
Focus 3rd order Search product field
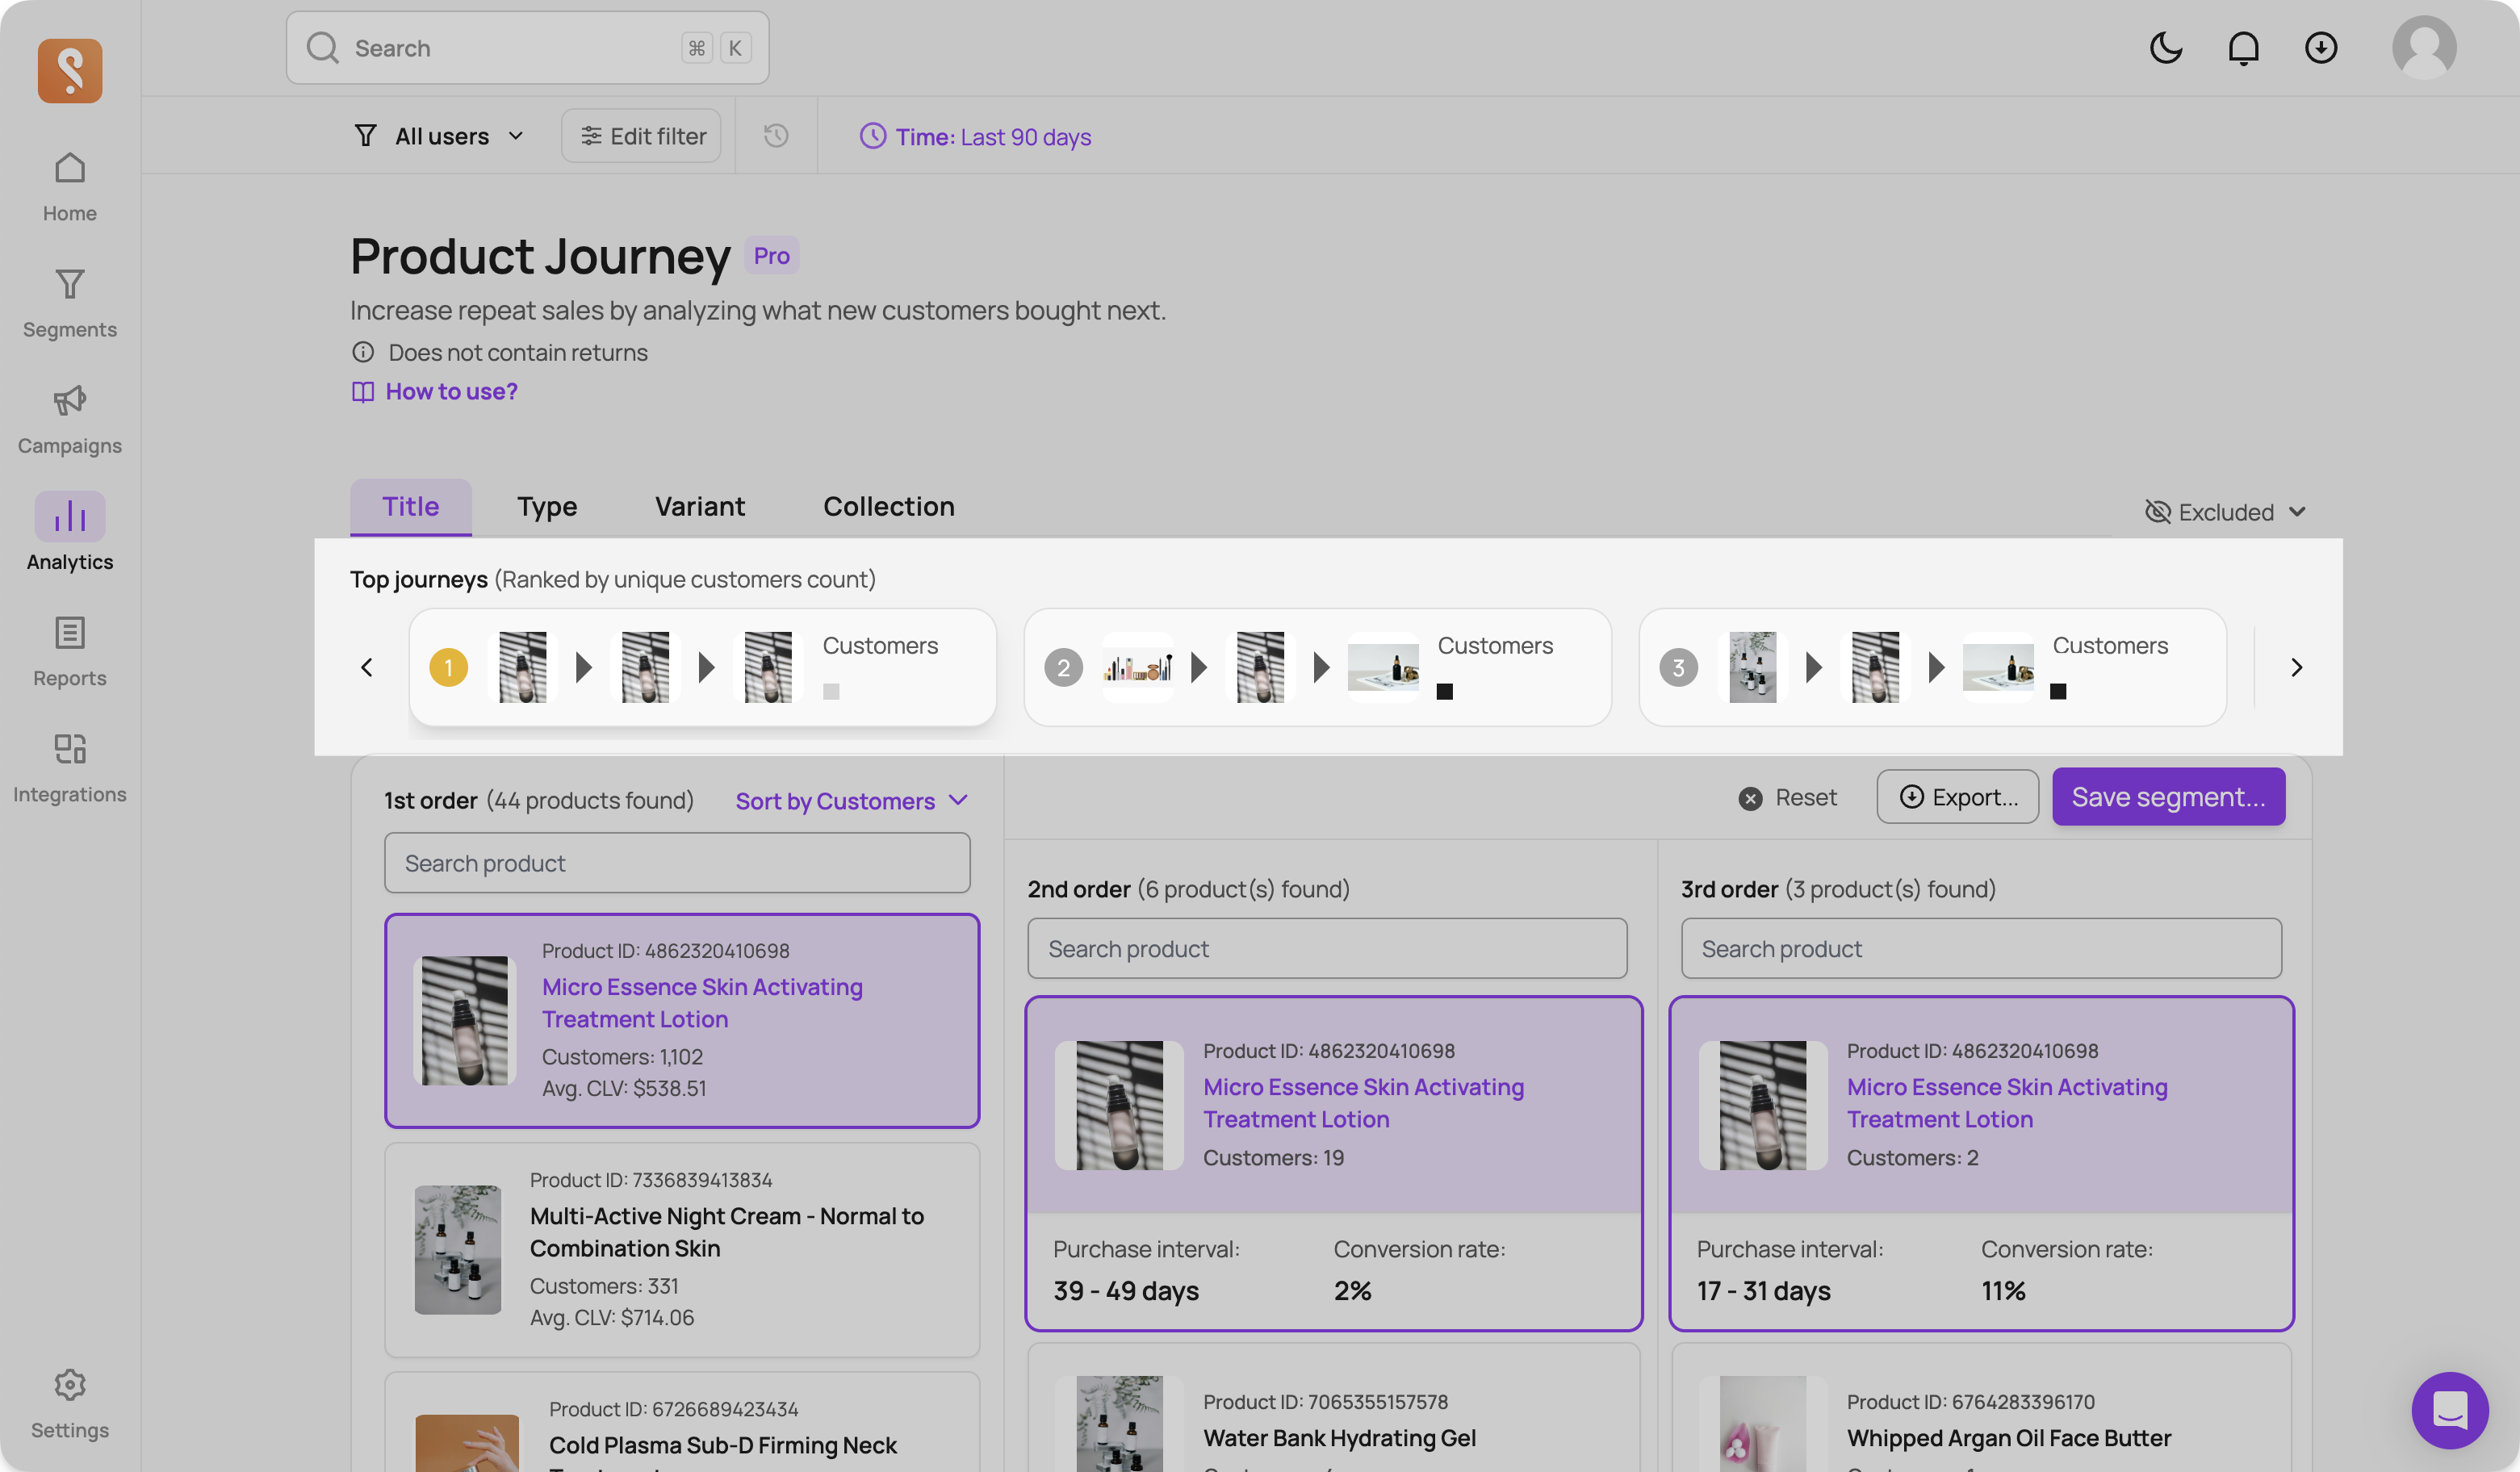[1981, 948]
